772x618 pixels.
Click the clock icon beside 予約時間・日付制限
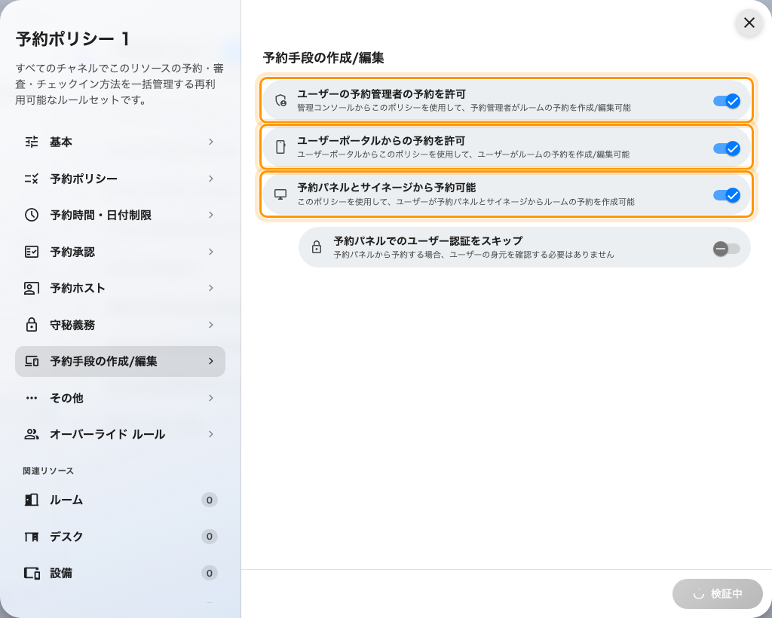(x=32, y=215)
